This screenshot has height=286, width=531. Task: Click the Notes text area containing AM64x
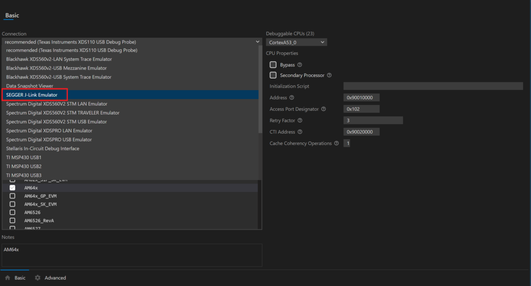pos(132,255)
